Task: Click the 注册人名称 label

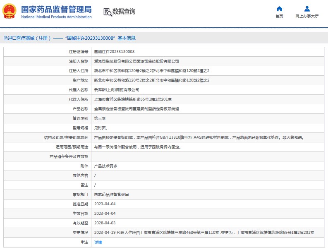Action: (x=79, y=61)
